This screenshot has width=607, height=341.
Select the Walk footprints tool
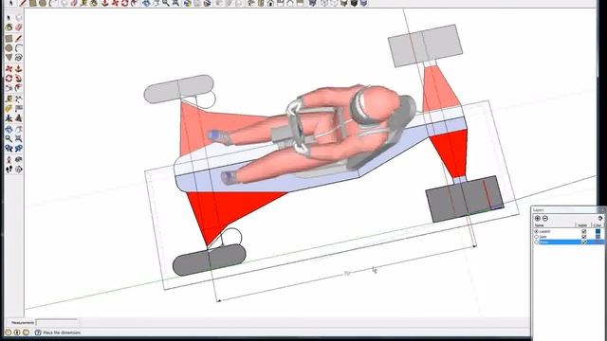9,170
